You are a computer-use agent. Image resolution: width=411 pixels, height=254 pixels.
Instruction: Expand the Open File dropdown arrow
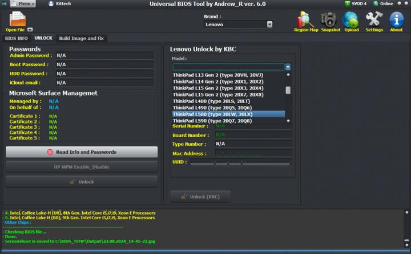30,30
